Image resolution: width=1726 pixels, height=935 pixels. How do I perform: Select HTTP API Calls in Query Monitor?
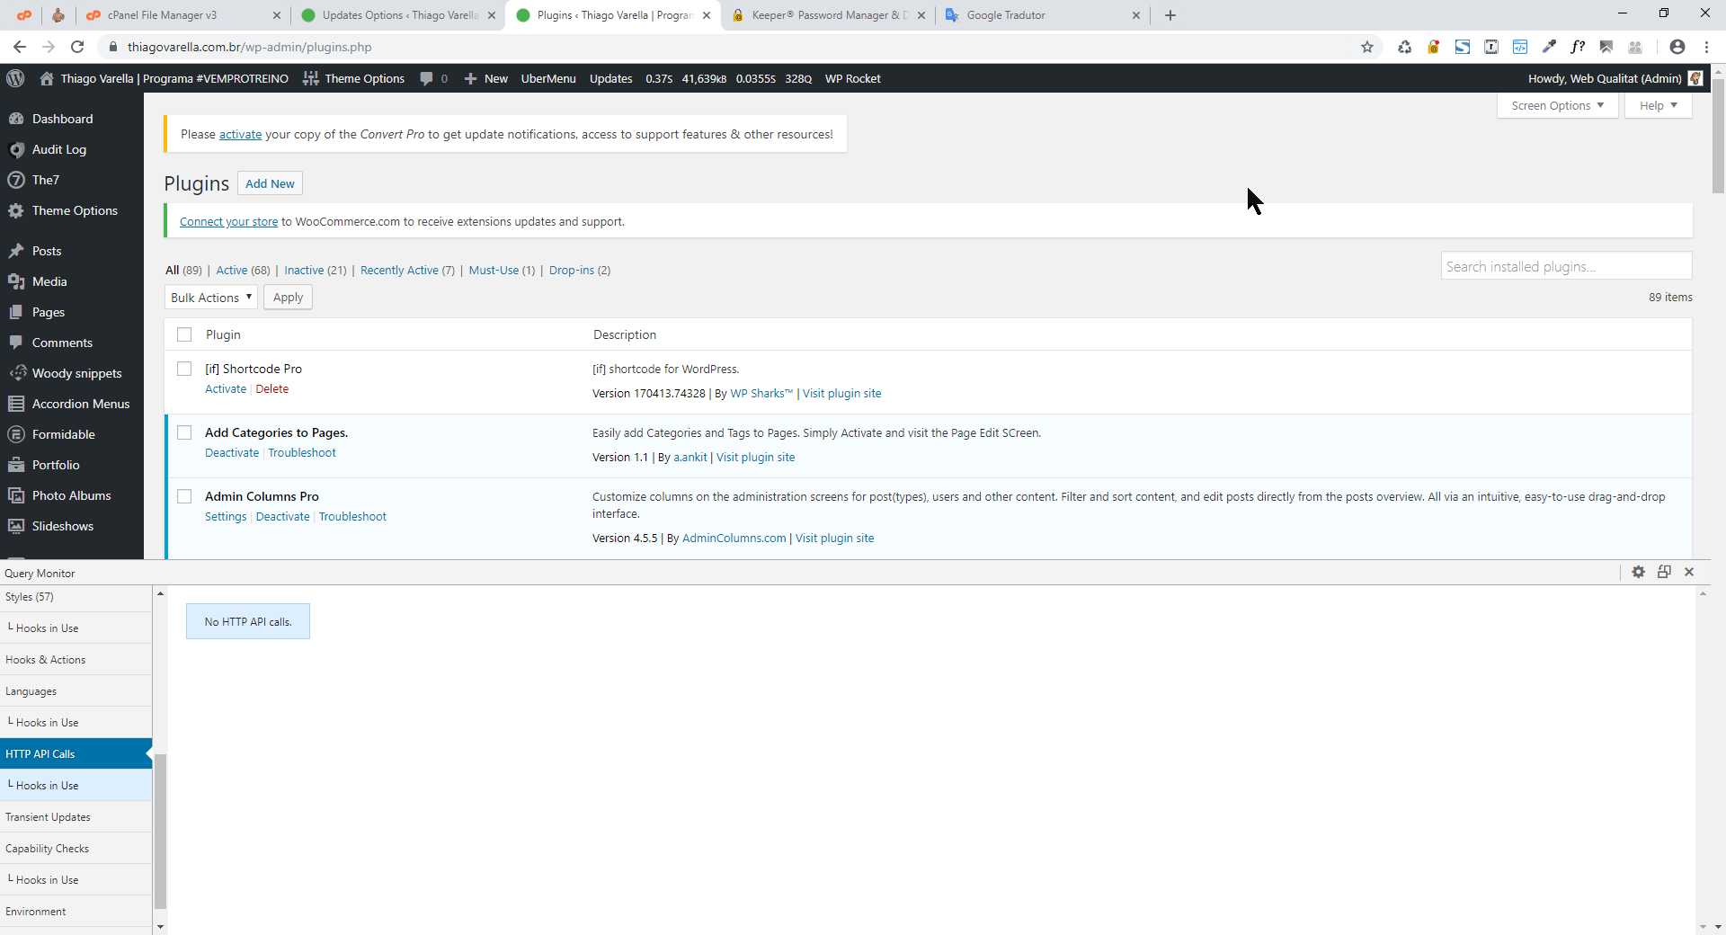[76, 753]
